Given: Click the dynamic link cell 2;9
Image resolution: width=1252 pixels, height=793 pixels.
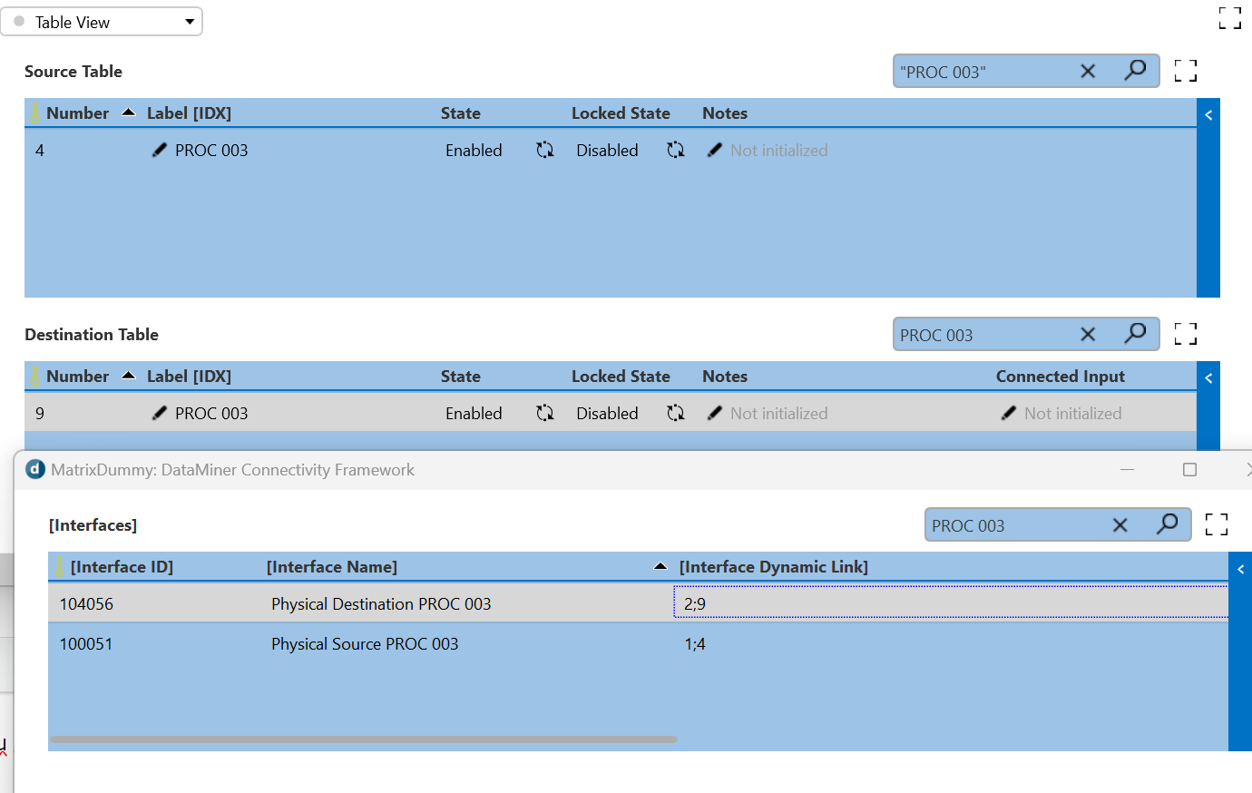Looking at the screenshot, I should coord(950,603).
